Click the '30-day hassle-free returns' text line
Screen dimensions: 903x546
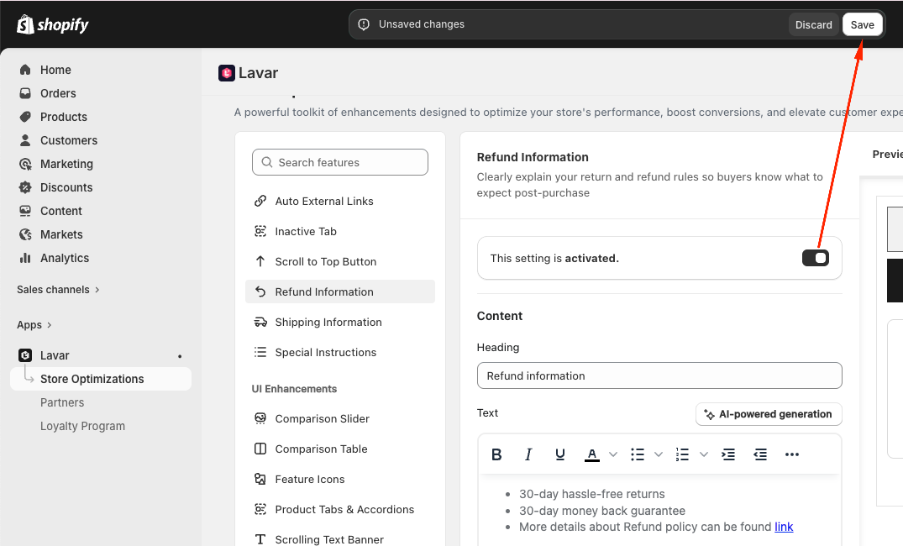coord(591,494)
